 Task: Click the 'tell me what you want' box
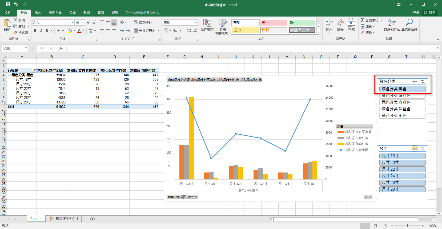[144, 13]
